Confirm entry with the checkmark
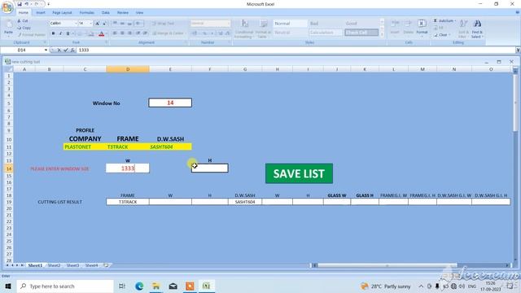The height and width of the screenshot is (293, 521). [66, 50]
